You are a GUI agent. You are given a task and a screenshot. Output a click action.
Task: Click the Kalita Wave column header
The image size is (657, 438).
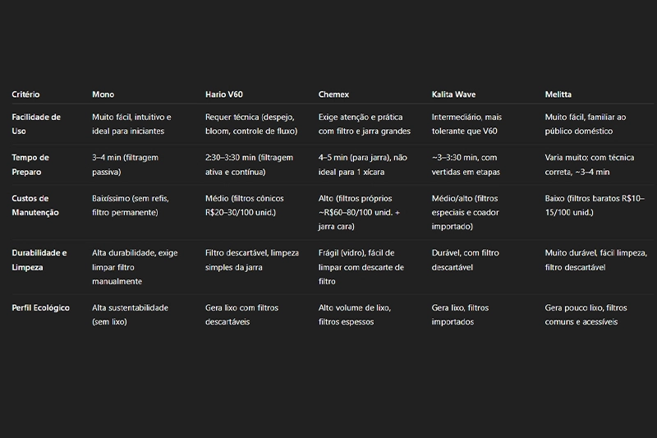click(x=453, y=95)
